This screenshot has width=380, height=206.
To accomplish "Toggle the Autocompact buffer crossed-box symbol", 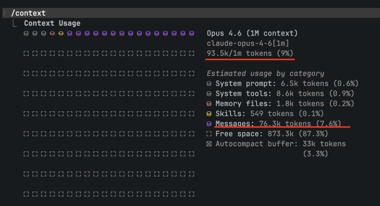I will click(x=209, y=144).
